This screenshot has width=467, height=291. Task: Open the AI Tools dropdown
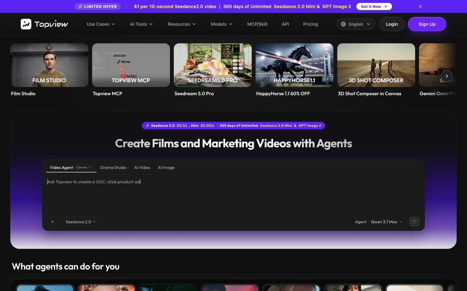141,24
